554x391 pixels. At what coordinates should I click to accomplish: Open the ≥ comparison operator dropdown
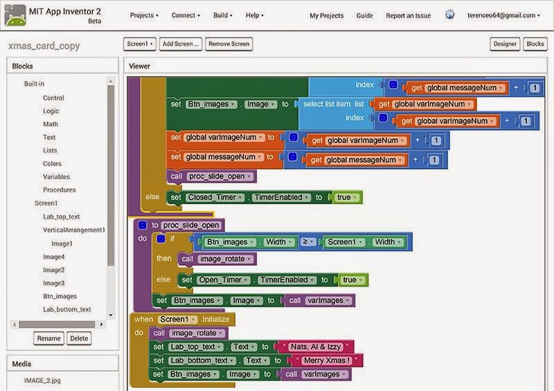coord(307,242)
